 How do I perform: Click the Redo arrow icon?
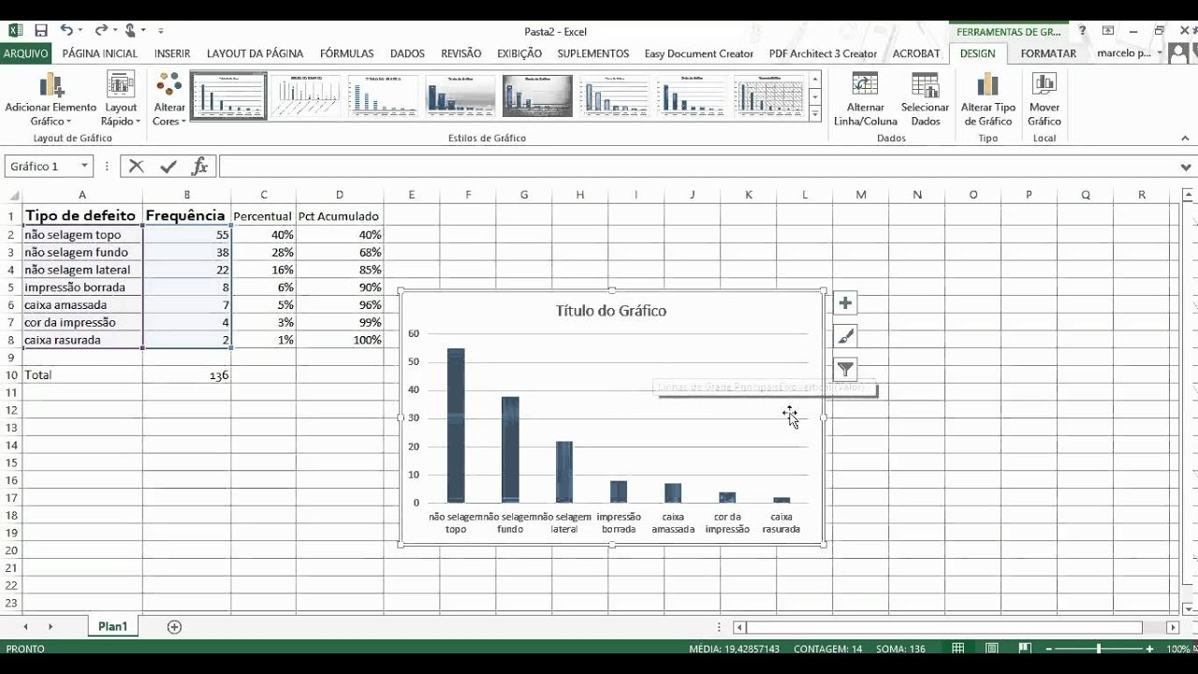coord(100,31)
